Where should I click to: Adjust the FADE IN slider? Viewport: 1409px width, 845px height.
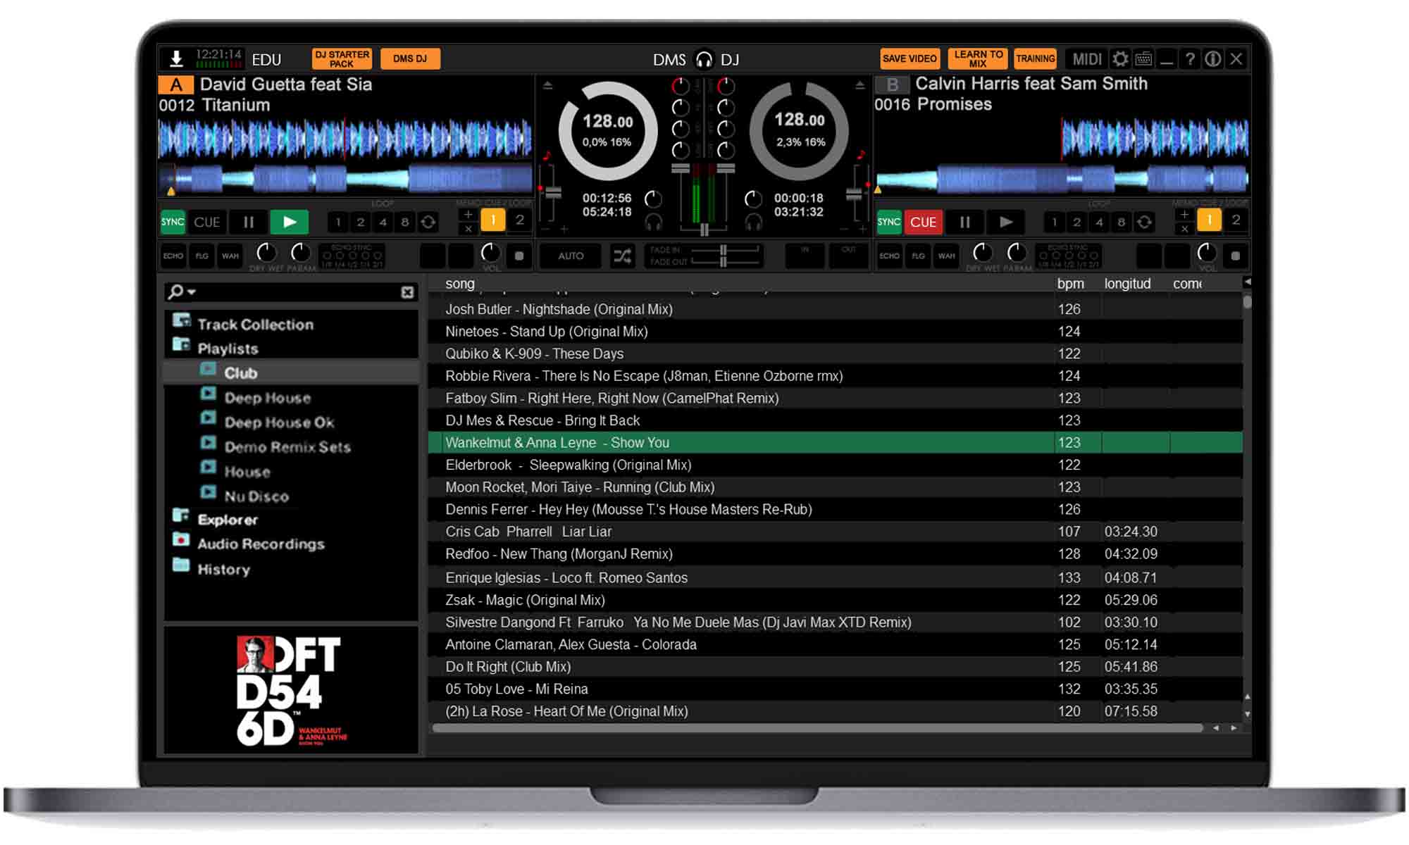(x=724, y=249)
